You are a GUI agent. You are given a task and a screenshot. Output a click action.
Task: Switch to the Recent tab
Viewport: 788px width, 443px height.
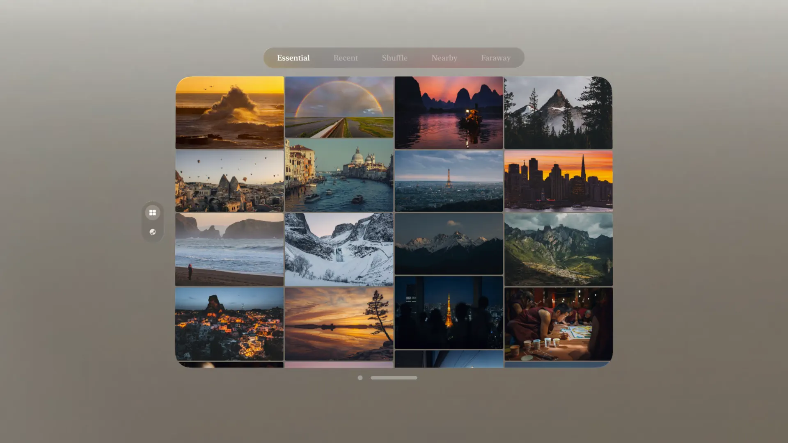pos(346,58)
